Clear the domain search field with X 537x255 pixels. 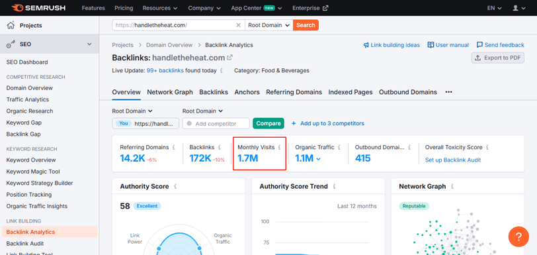239,25
